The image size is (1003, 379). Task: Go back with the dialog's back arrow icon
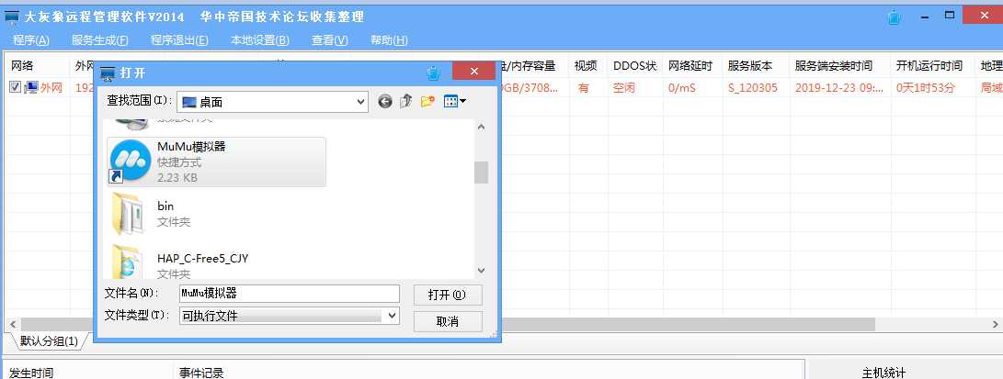click(384, 101)
